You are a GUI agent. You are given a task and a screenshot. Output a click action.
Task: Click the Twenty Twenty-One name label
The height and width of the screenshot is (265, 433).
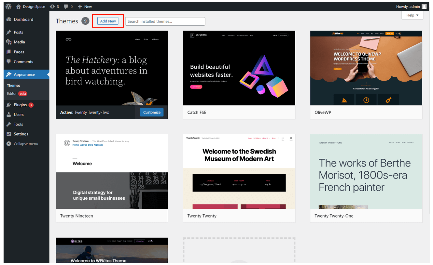334,216
